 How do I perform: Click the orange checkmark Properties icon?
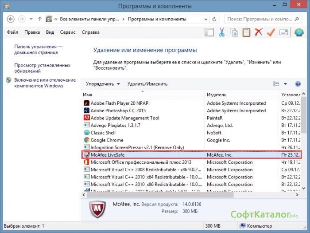271,32
